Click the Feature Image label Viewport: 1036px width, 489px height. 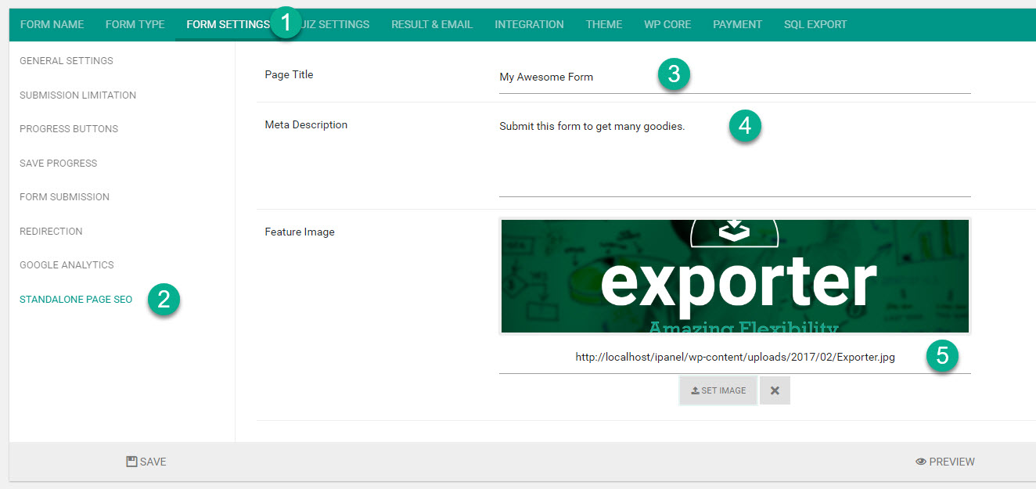300,232
